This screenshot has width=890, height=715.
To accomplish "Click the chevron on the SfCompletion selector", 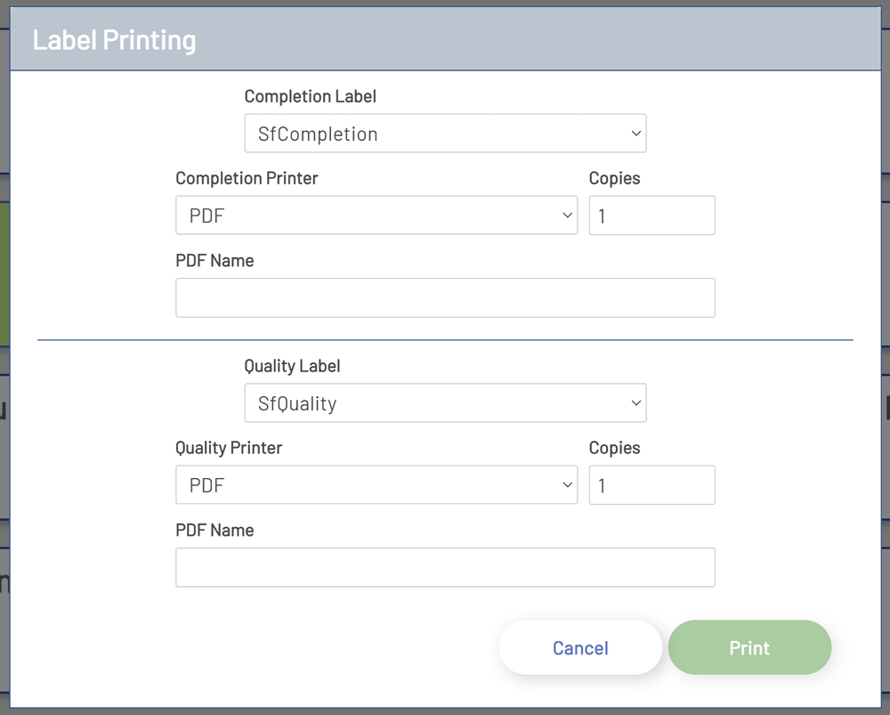I will pyautogui.click(x=635, y=133).
